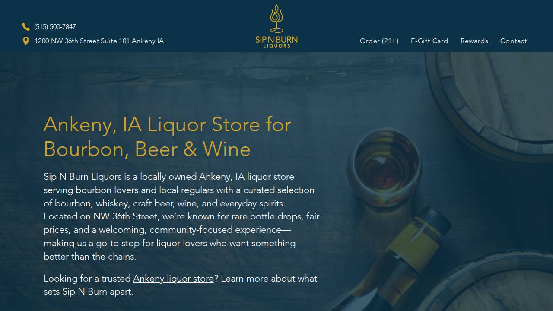Click the 1200 NW 36th Street address
Screen dimensions: 553x311
(x=99, y=41)
